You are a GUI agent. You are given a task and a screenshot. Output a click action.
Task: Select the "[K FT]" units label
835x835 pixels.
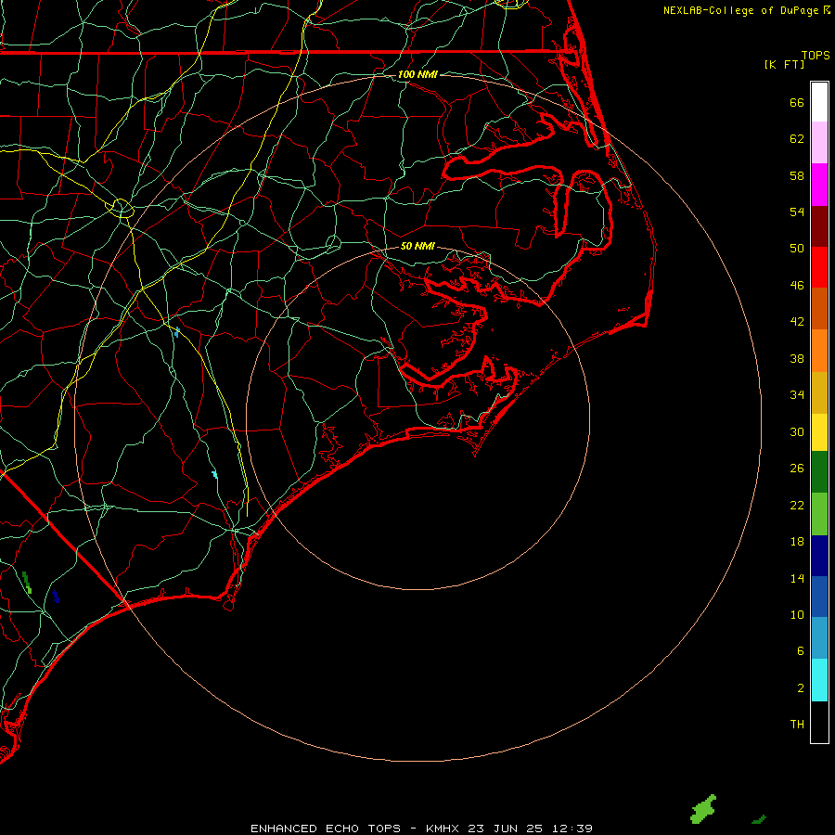click(784, 64)
